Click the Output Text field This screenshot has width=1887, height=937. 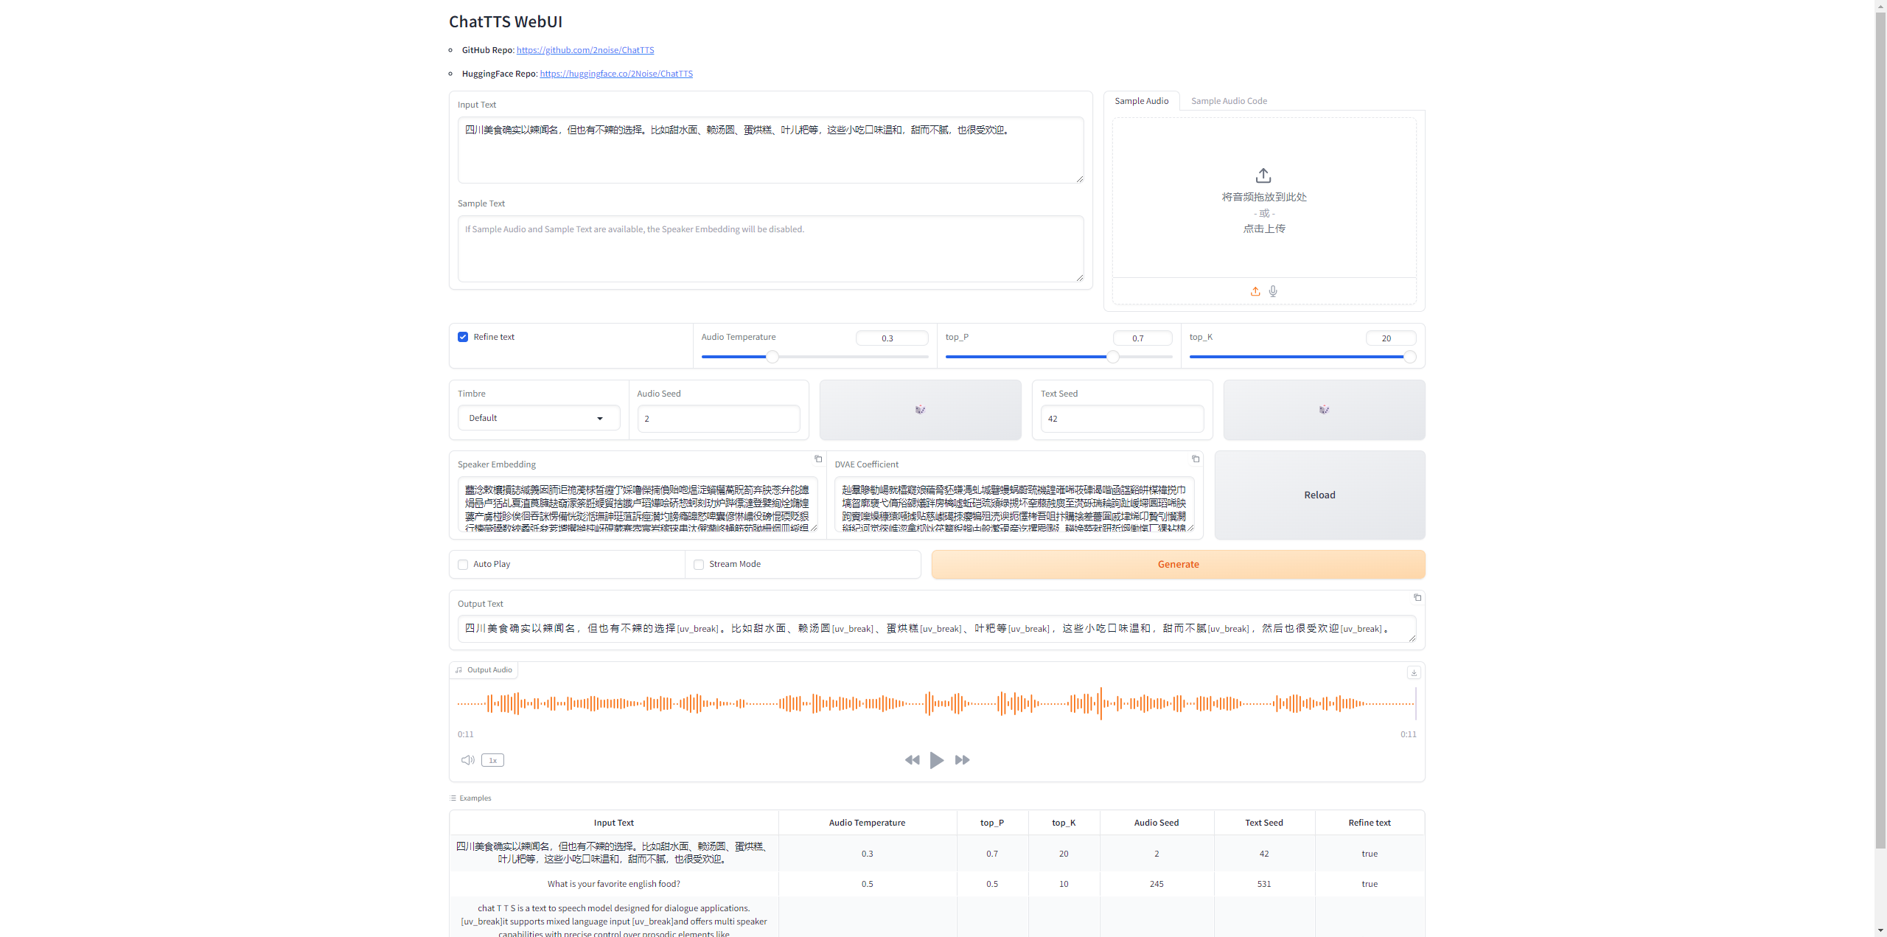point(937,629)
